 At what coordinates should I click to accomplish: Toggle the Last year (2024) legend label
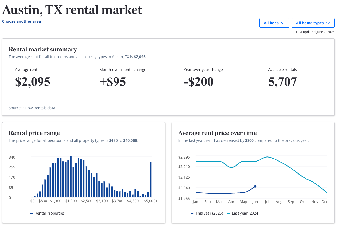click(x=245, y=213)
